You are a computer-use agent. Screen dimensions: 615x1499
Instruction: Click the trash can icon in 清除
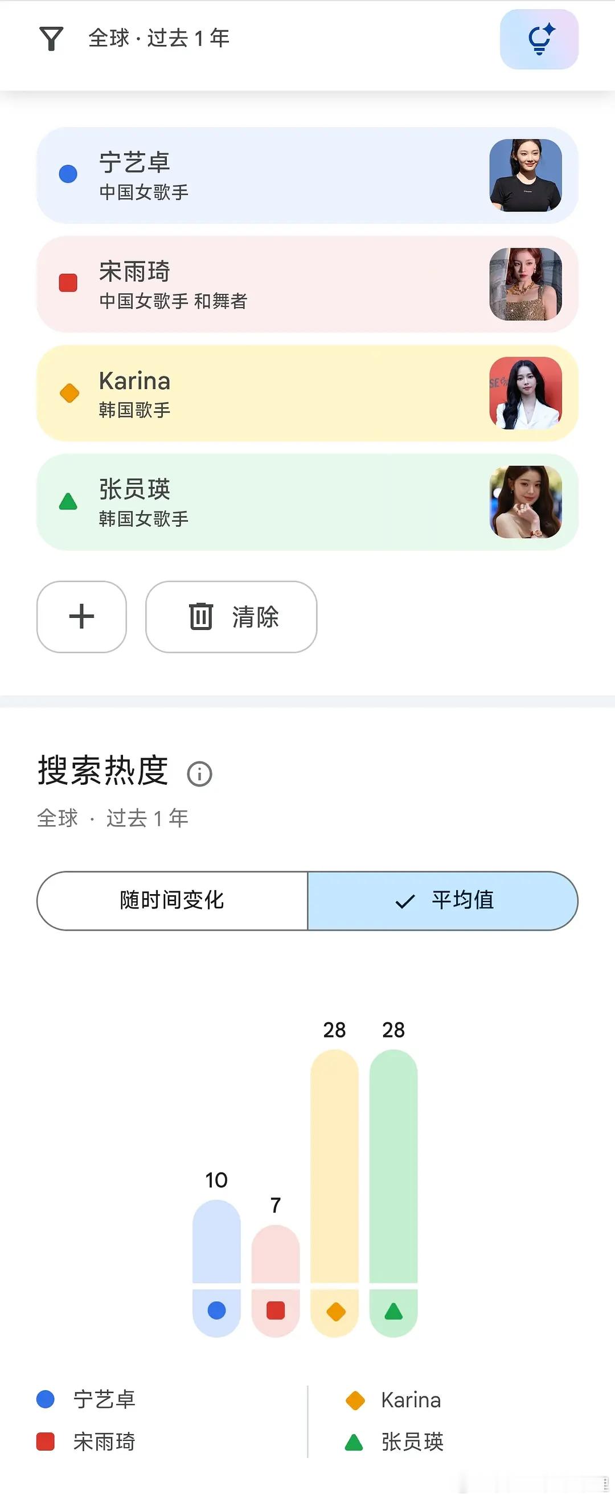(x=201, y=616)
